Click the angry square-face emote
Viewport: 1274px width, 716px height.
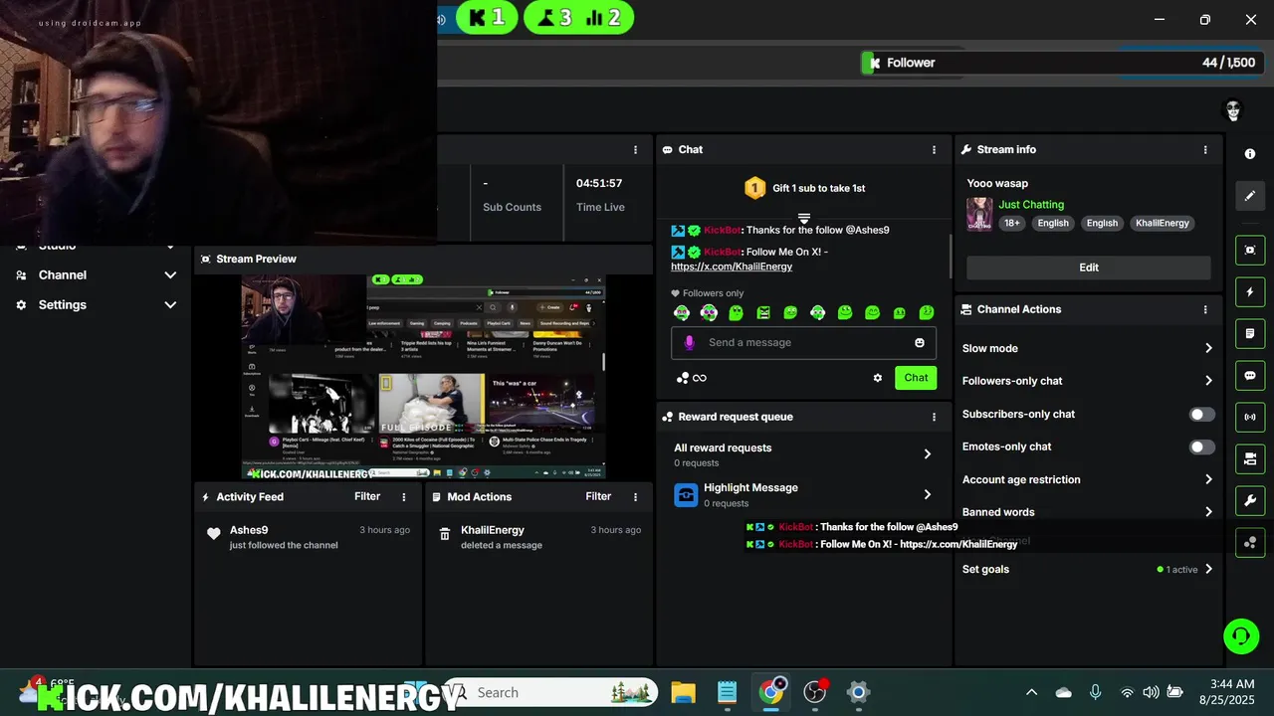pyautogui.click(x=763, y=312)
